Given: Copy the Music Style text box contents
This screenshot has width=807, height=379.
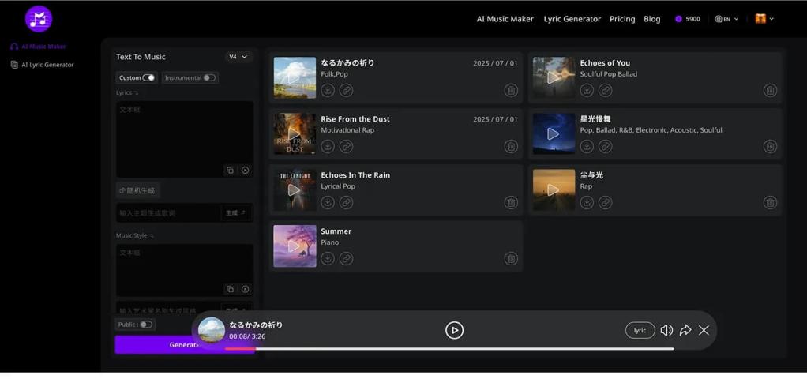Looking at the screenshot, I should [x=230, y=290].
